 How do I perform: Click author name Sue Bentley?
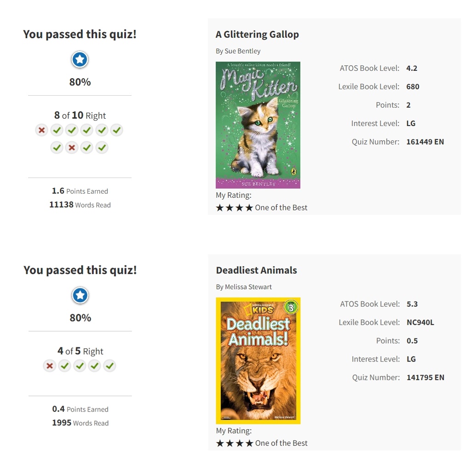tap(242, 51)
